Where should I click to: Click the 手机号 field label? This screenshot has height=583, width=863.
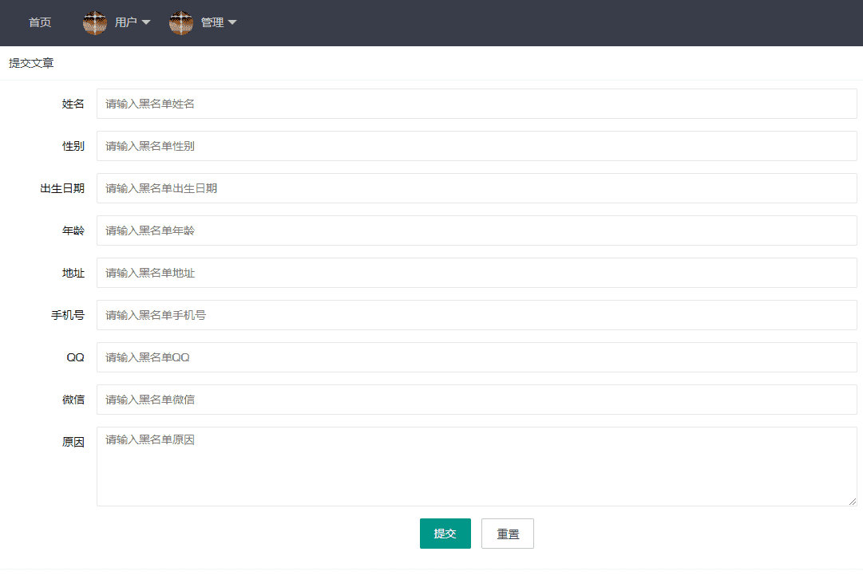68,315
